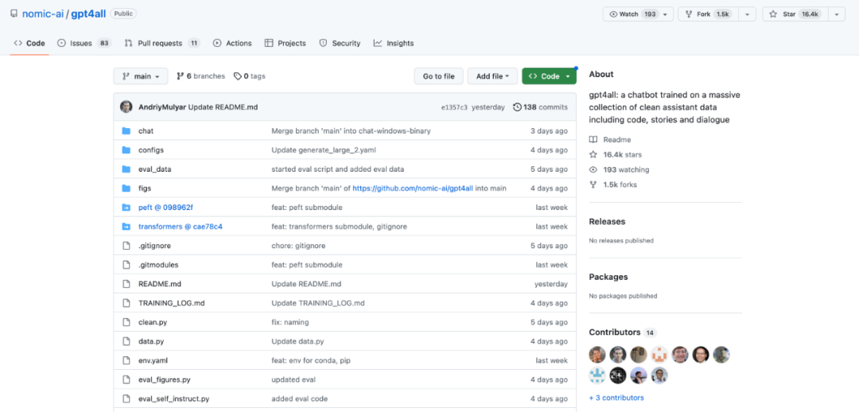Image resolution: width=859 pixels, height=412 pixels.
Task: Open the nomic-ai owner link
Action: tap(43, 14)
